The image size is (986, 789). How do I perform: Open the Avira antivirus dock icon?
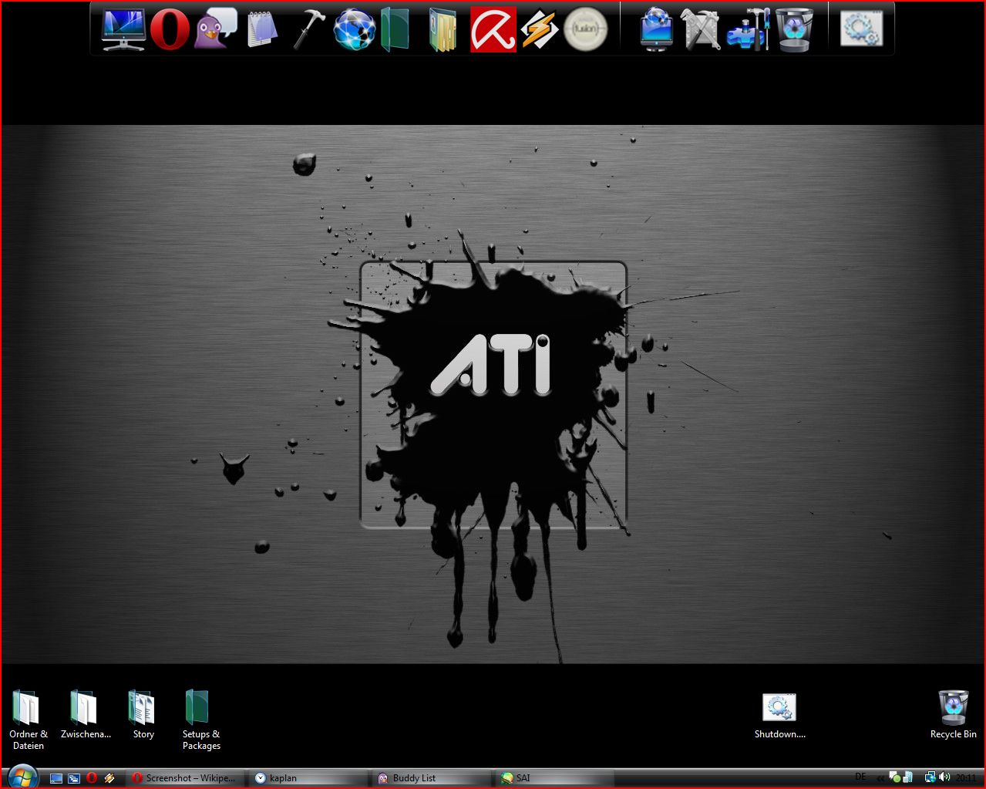[x=493, y=29]
